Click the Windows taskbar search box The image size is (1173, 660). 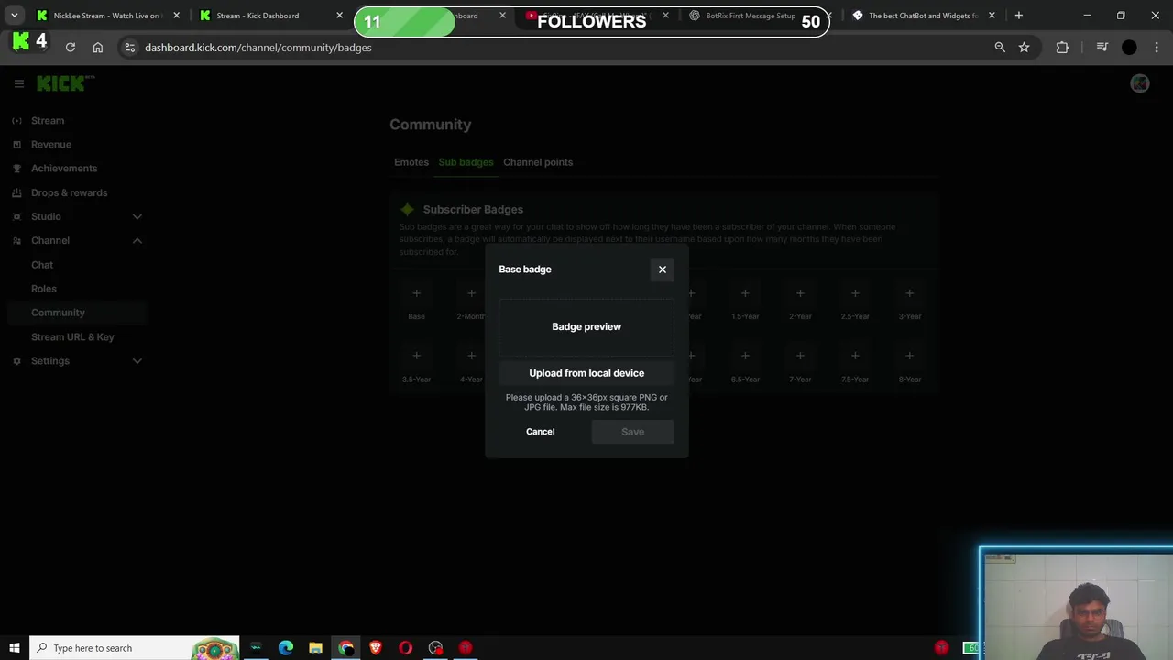(134, 648)
